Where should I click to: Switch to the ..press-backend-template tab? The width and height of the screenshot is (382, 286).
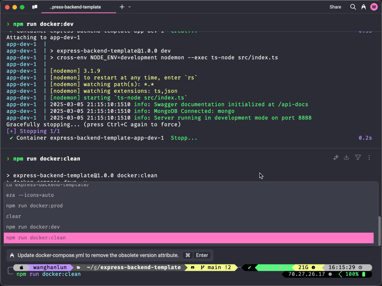[75, 7]
